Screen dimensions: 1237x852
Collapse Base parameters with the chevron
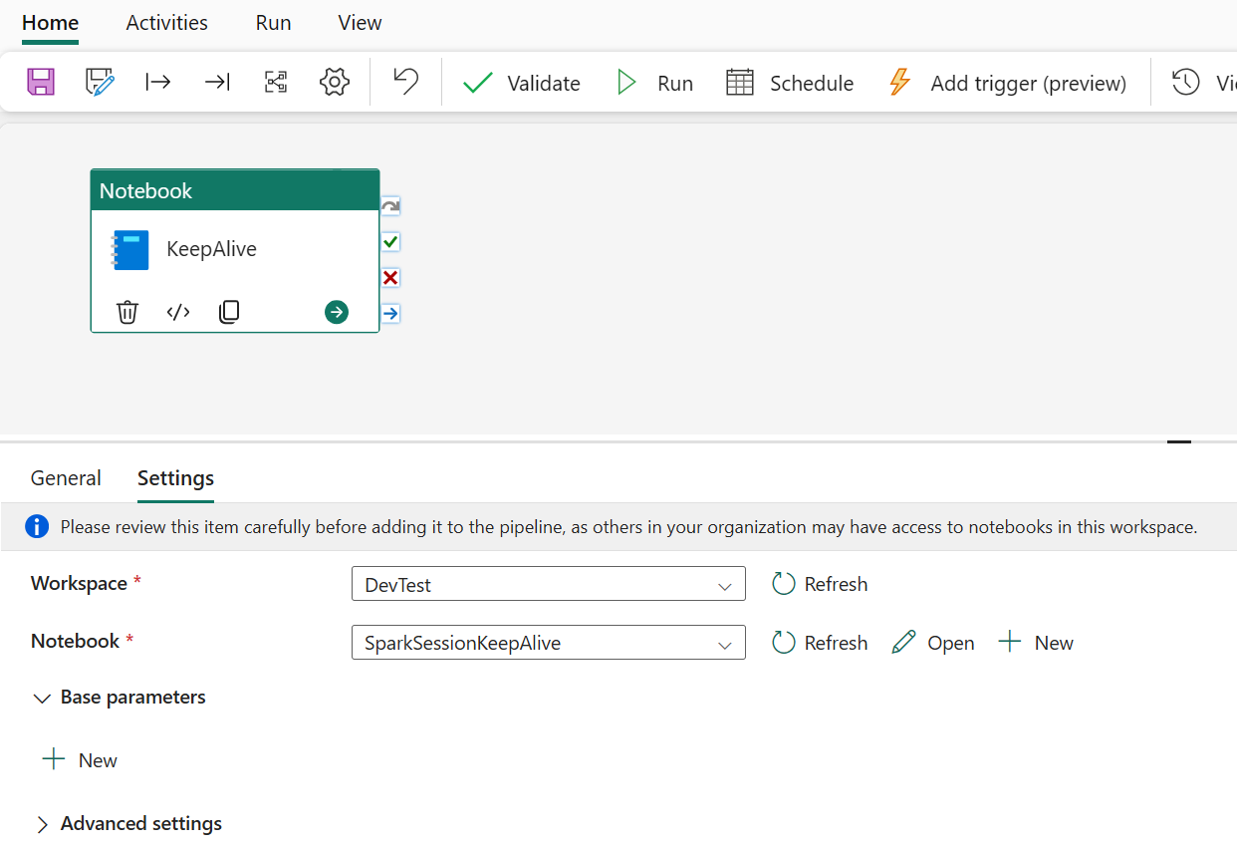click(42, 699)
